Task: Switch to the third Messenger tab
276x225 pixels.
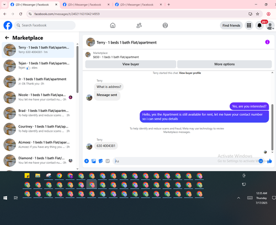Action: 136,4
